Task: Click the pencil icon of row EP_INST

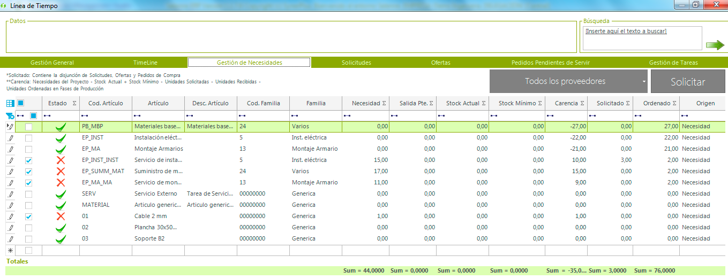Action: (10, 138)
